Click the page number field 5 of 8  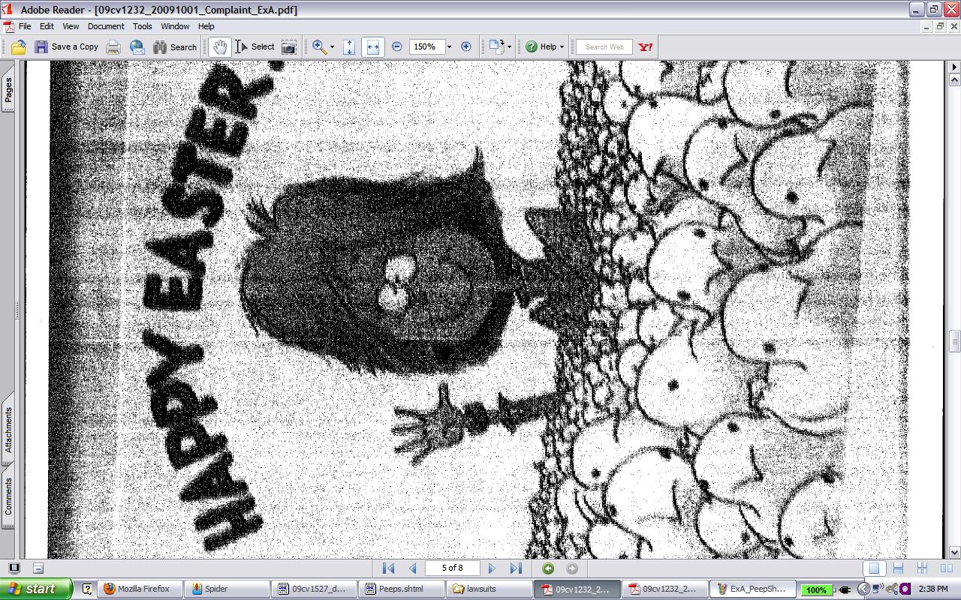[452, 568]
